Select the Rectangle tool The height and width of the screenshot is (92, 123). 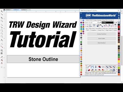point(2,30)
